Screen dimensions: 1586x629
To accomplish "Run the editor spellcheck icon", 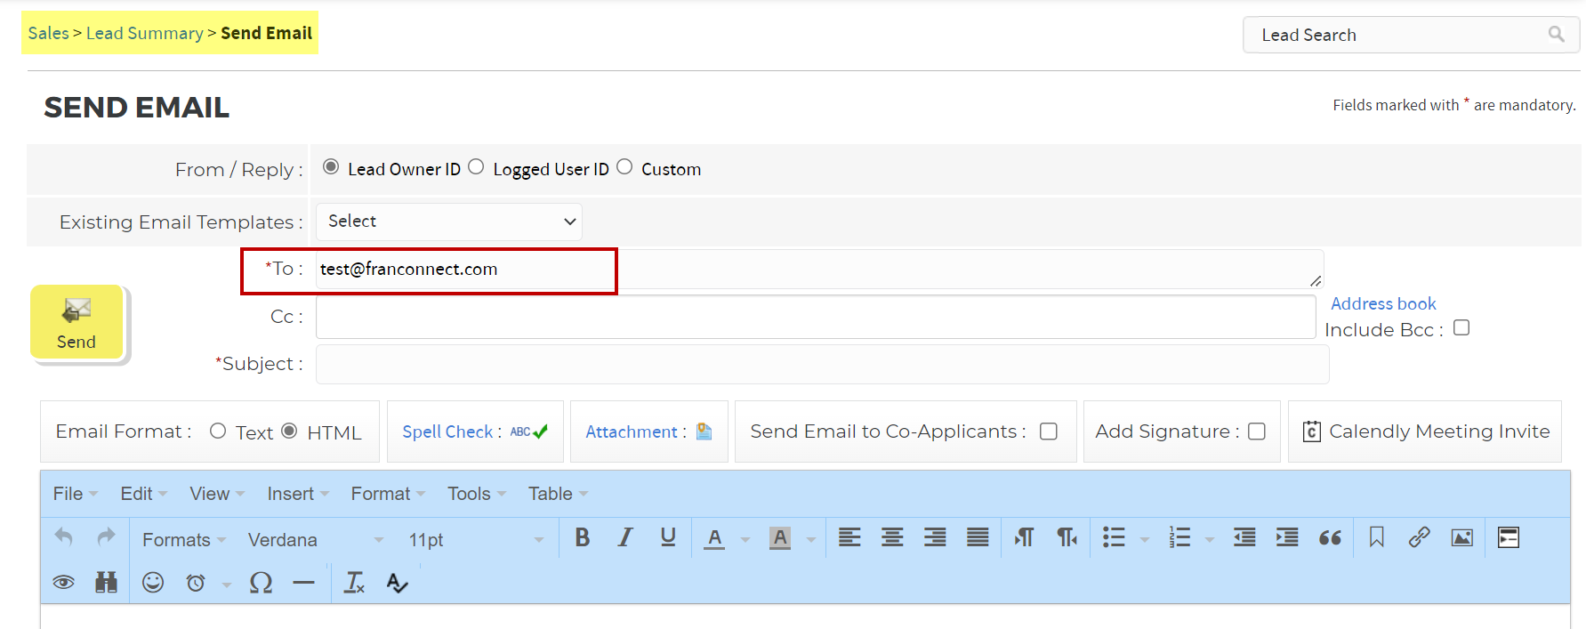I will pos(397,583).
